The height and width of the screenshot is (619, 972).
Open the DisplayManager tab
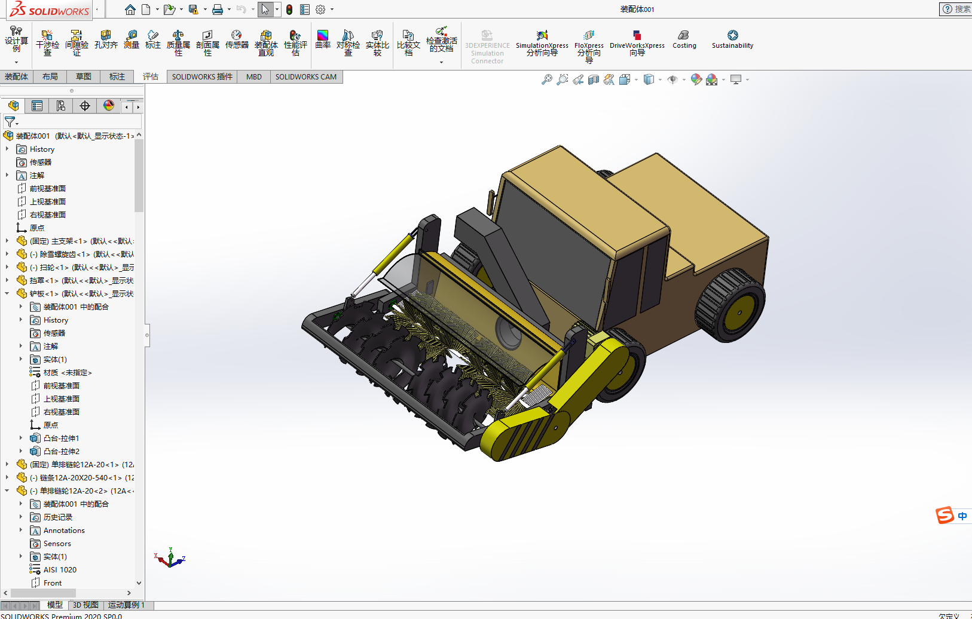pyautogui.click(x=109, y=106)
